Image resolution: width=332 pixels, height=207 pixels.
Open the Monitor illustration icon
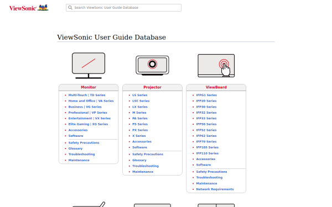coord(89,66)
